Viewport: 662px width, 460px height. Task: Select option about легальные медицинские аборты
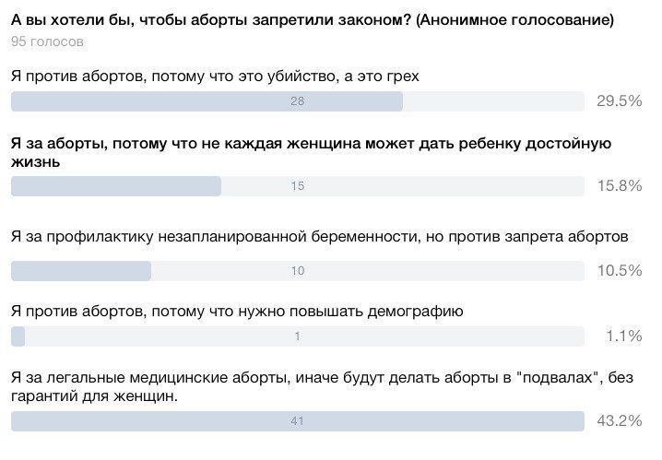pos(322,386)
